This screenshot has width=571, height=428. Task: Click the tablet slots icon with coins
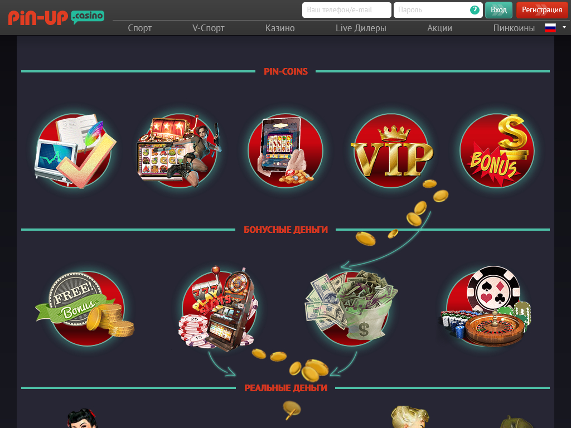click(x=285, y=150)
